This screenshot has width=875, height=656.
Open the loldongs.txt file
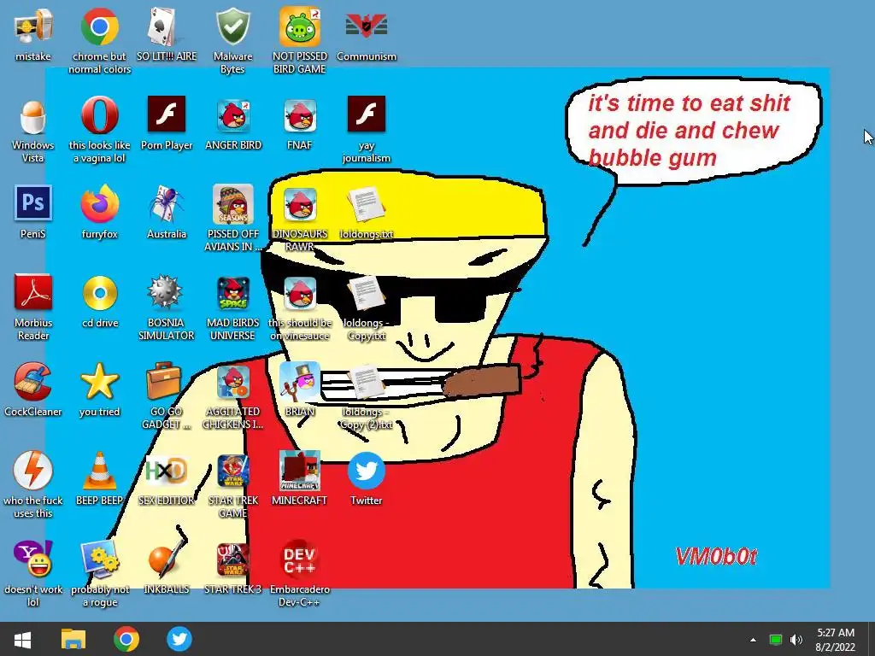click(x=366, y=204)
